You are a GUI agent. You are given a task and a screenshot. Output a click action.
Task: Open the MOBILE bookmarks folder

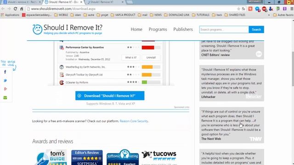[61, 15]
